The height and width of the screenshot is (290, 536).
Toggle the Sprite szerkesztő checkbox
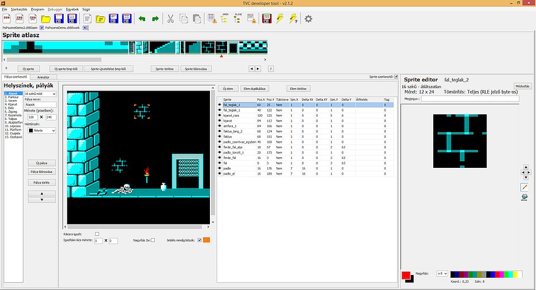[396, 77]
